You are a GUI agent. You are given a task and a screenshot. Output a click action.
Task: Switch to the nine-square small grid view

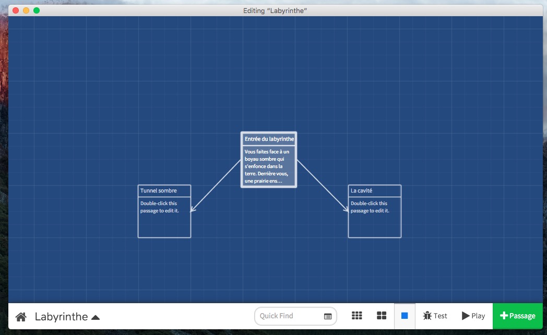pyautogui.click(x=357, y=316)
